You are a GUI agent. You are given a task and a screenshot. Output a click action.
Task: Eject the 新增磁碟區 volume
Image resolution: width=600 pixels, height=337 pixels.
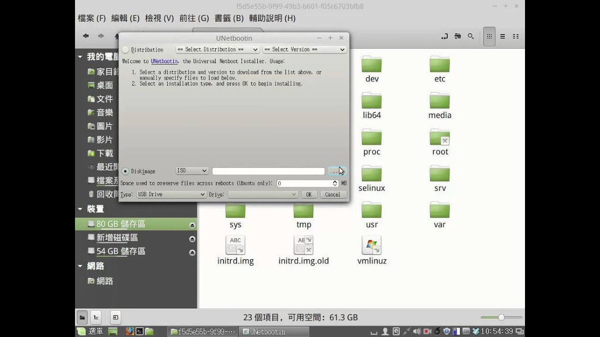pyautogui.click(x=192, y=239)
